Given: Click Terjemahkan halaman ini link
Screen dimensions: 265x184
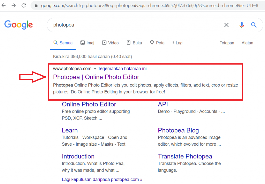Looking at the screenshot, I should tap(122, 69).
